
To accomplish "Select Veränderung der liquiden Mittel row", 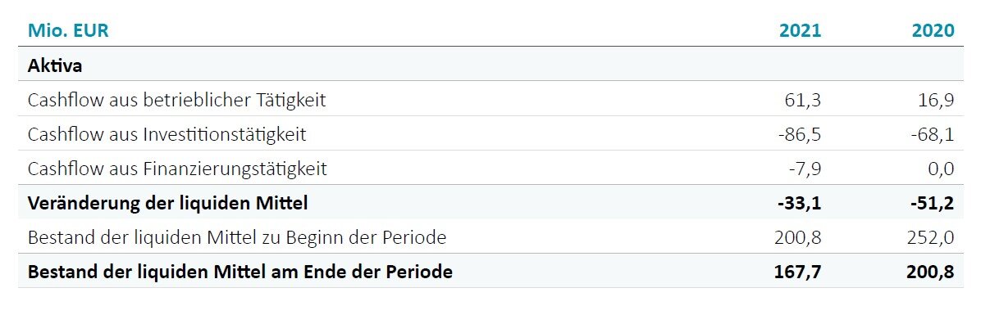I will pyautogui.click(x=490, y=202).
